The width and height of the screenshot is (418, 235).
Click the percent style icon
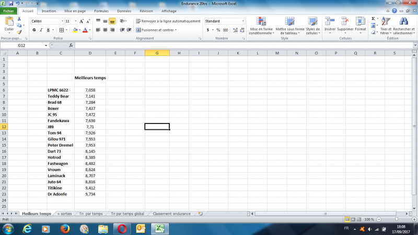218,30
